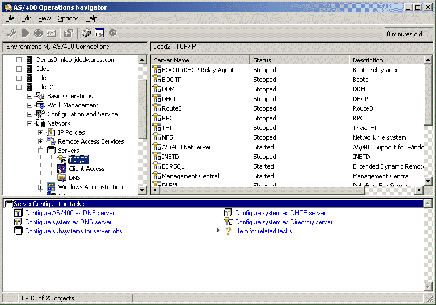Click the list view icon with pencil
Viewport: 436px width, 305px height.
(x=99, y=34)
